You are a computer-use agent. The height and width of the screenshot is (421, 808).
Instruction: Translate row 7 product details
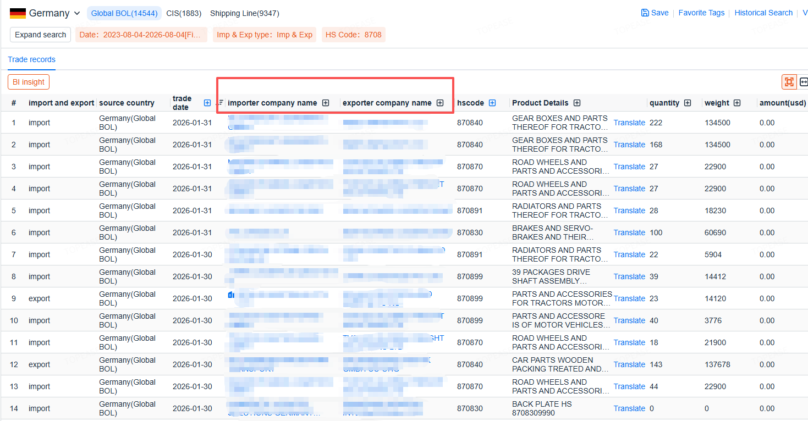click(629, 254)
